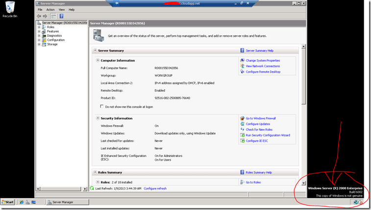Expand the Configuration tree node
This screenshot has height=210, width=371.
point(39,40)
